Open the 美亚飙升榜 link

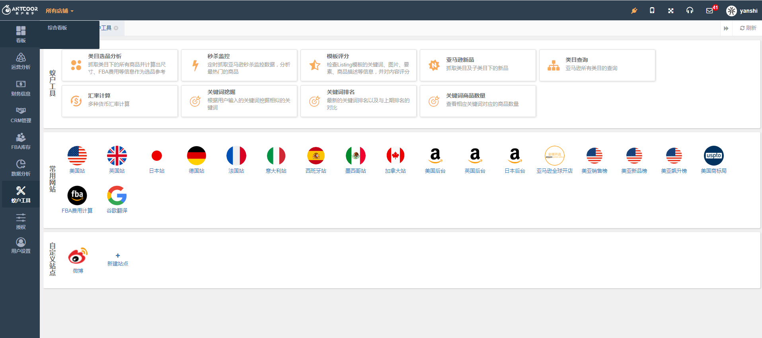click(x=674, y=160)
